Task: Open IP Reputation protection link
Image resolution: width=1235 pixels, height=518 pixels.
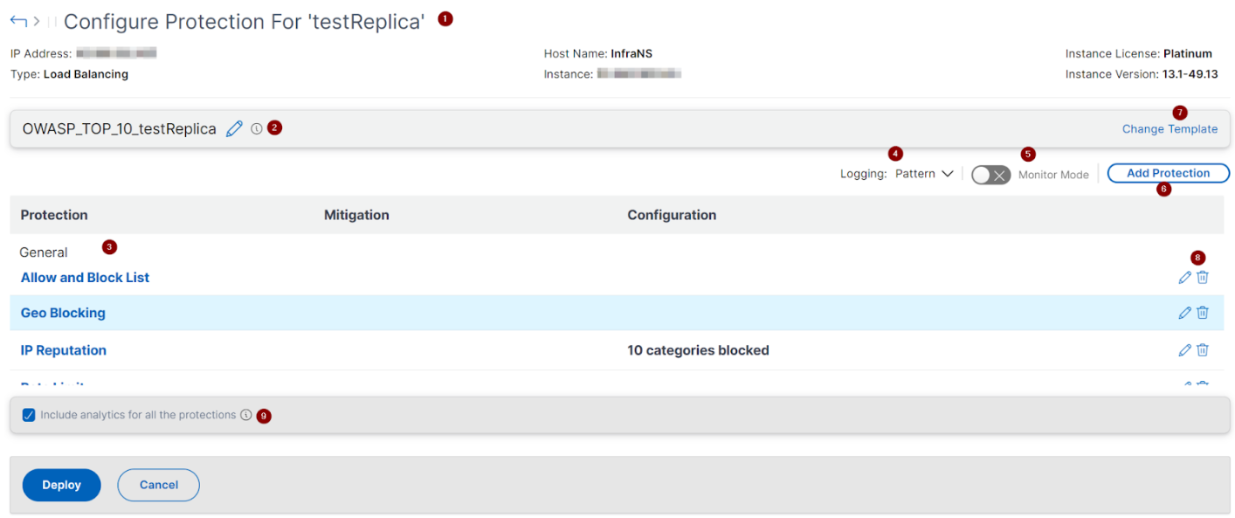Action: (64, 350)
